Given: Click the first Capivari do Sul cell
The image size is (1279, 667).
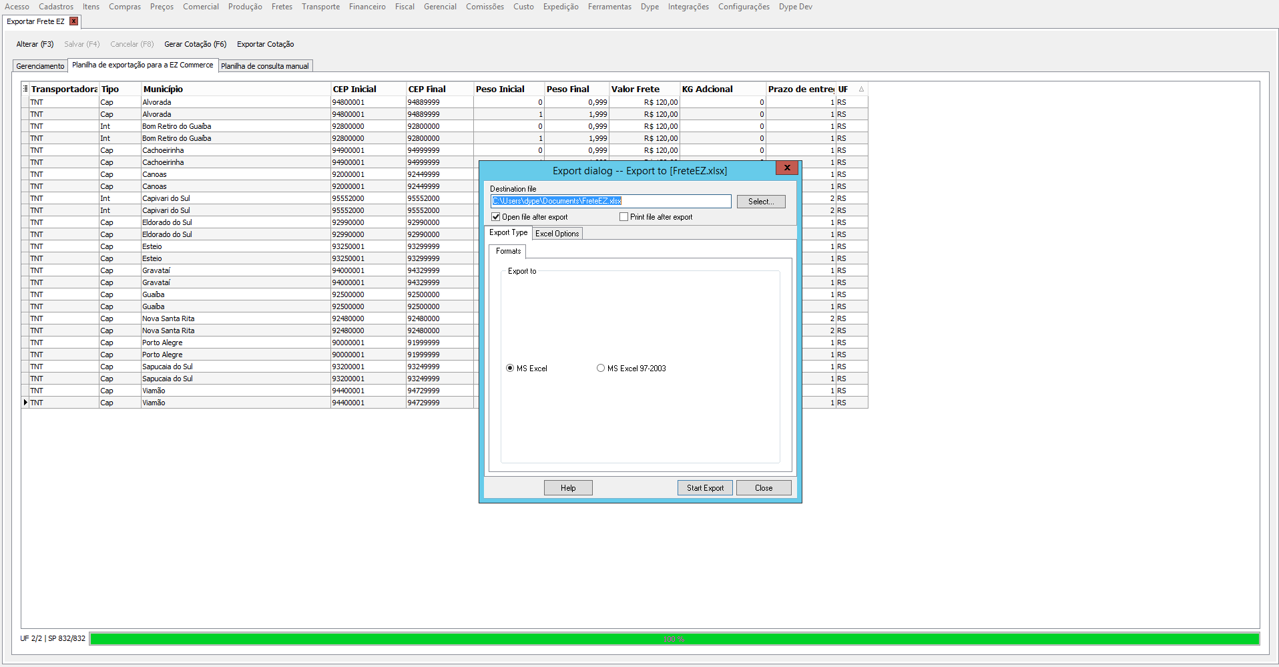Looking at the screenshot, I should point(236,198).
